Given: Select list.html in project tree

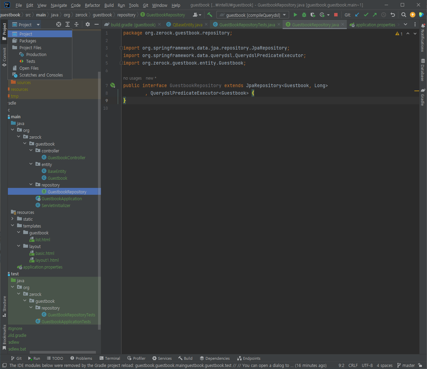Looking at the screenshot, I should 43,240.
